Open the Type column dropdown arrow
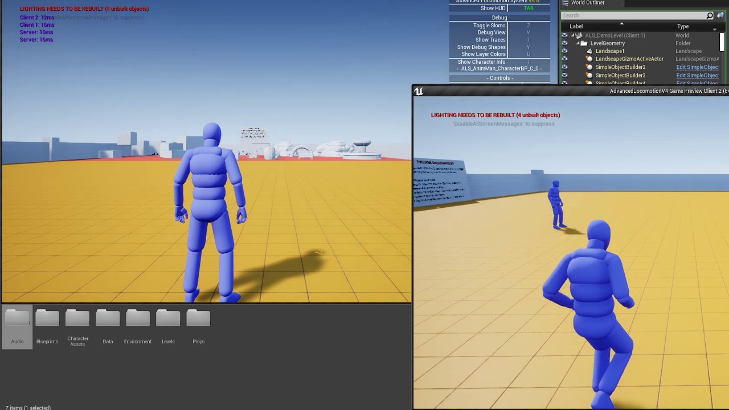729x410 pixels. tap(714, 28)
